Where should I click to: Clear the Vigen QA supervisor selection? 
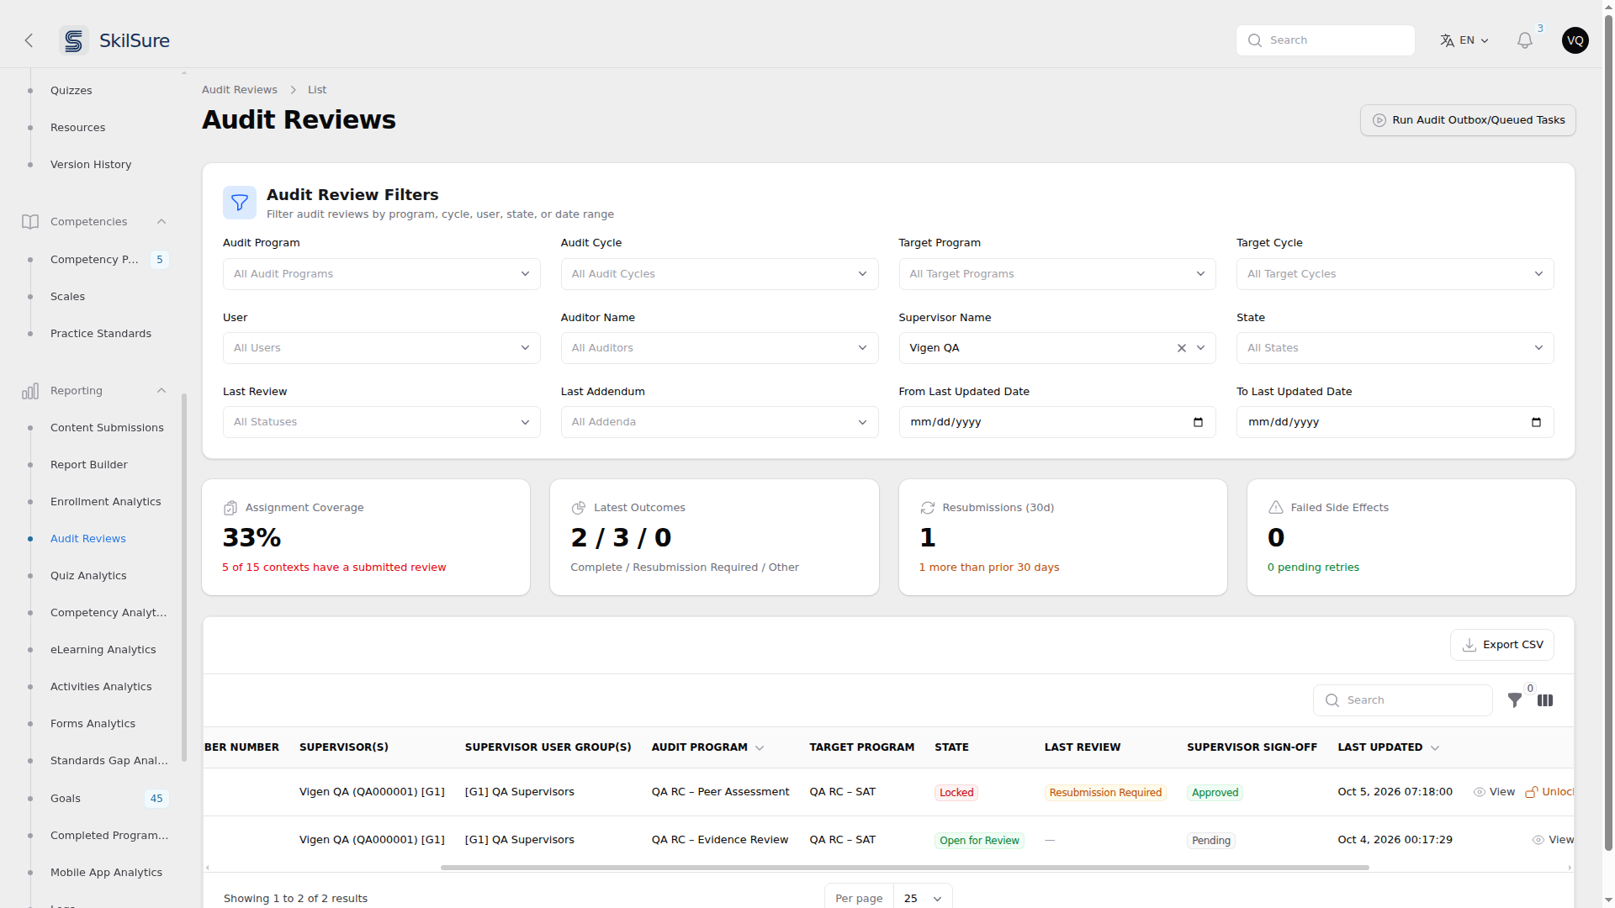1181,348
